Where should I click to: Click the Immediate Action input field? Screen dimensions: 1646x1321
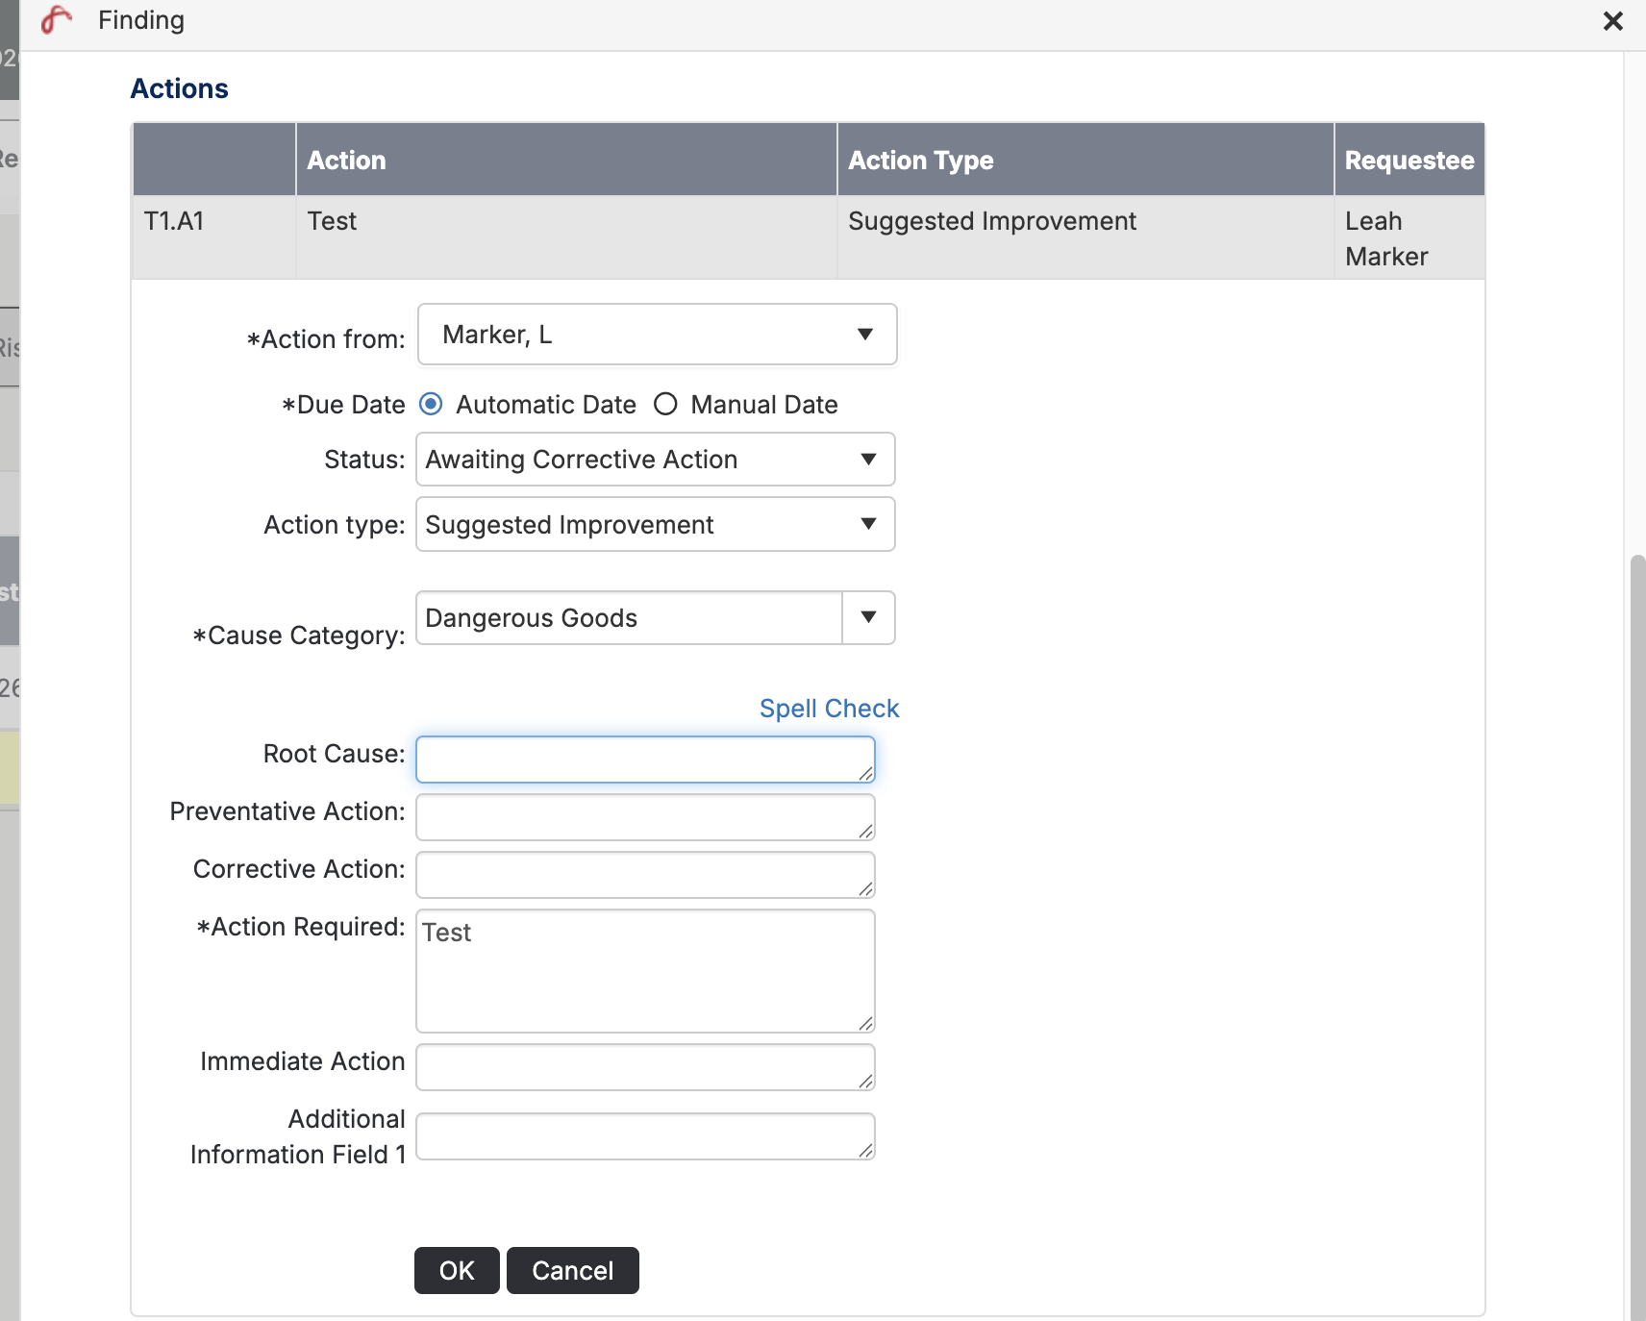tap(644, 1067)
